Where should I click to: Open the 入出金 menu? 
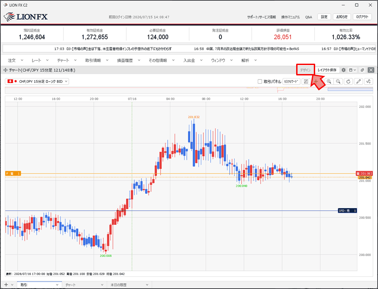(x=189, y=60)
